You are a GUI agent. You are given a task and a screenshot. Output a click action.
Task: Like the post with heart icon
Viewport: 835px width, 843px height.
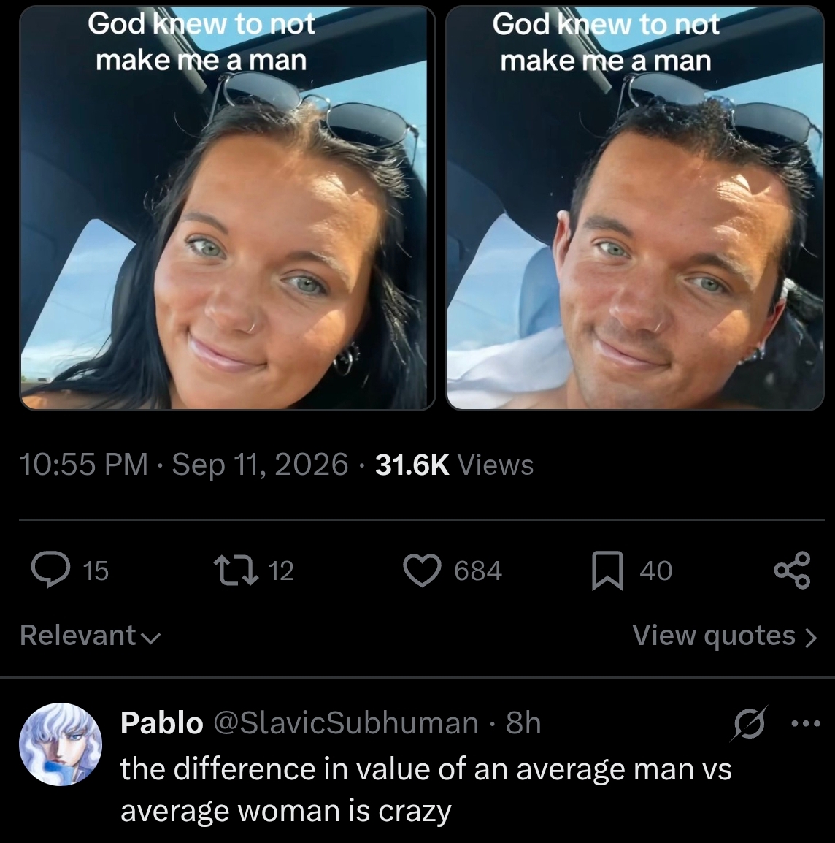(x=422, y=571)
